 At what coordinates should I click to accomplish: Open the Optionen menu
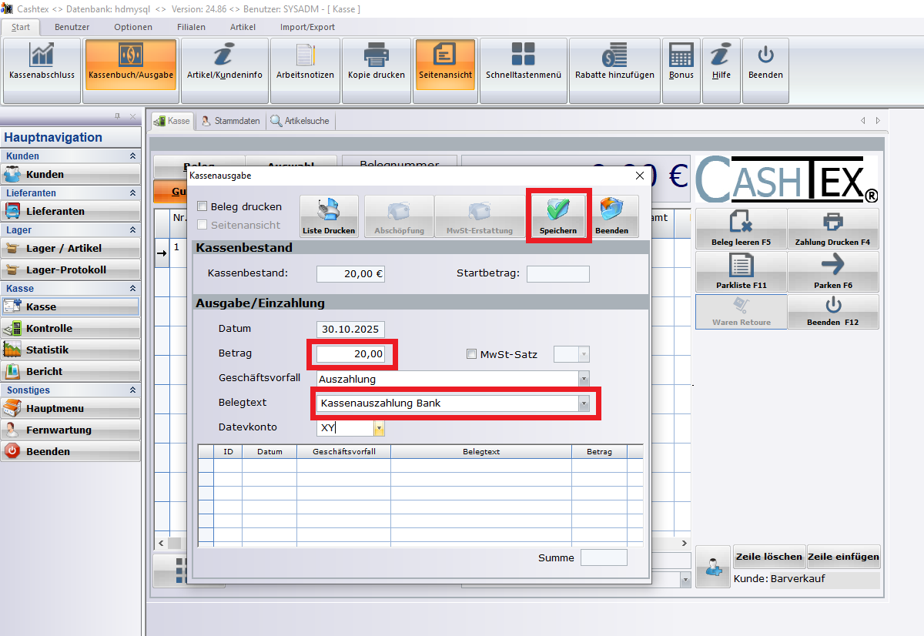132,27
